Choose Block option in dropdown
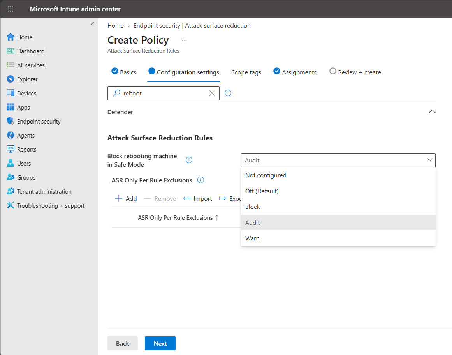The width and height of the screenshot is (452, 355). [x=338, y=207]
